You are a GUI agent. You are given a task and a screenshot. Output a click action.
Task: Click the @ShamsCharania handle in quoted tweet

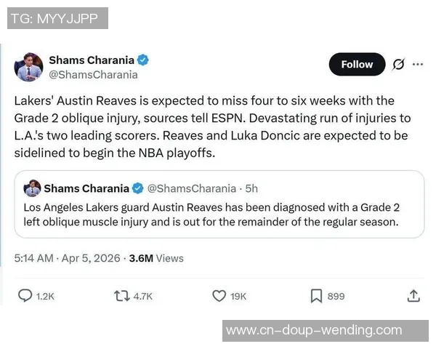[x=192, y=188]
